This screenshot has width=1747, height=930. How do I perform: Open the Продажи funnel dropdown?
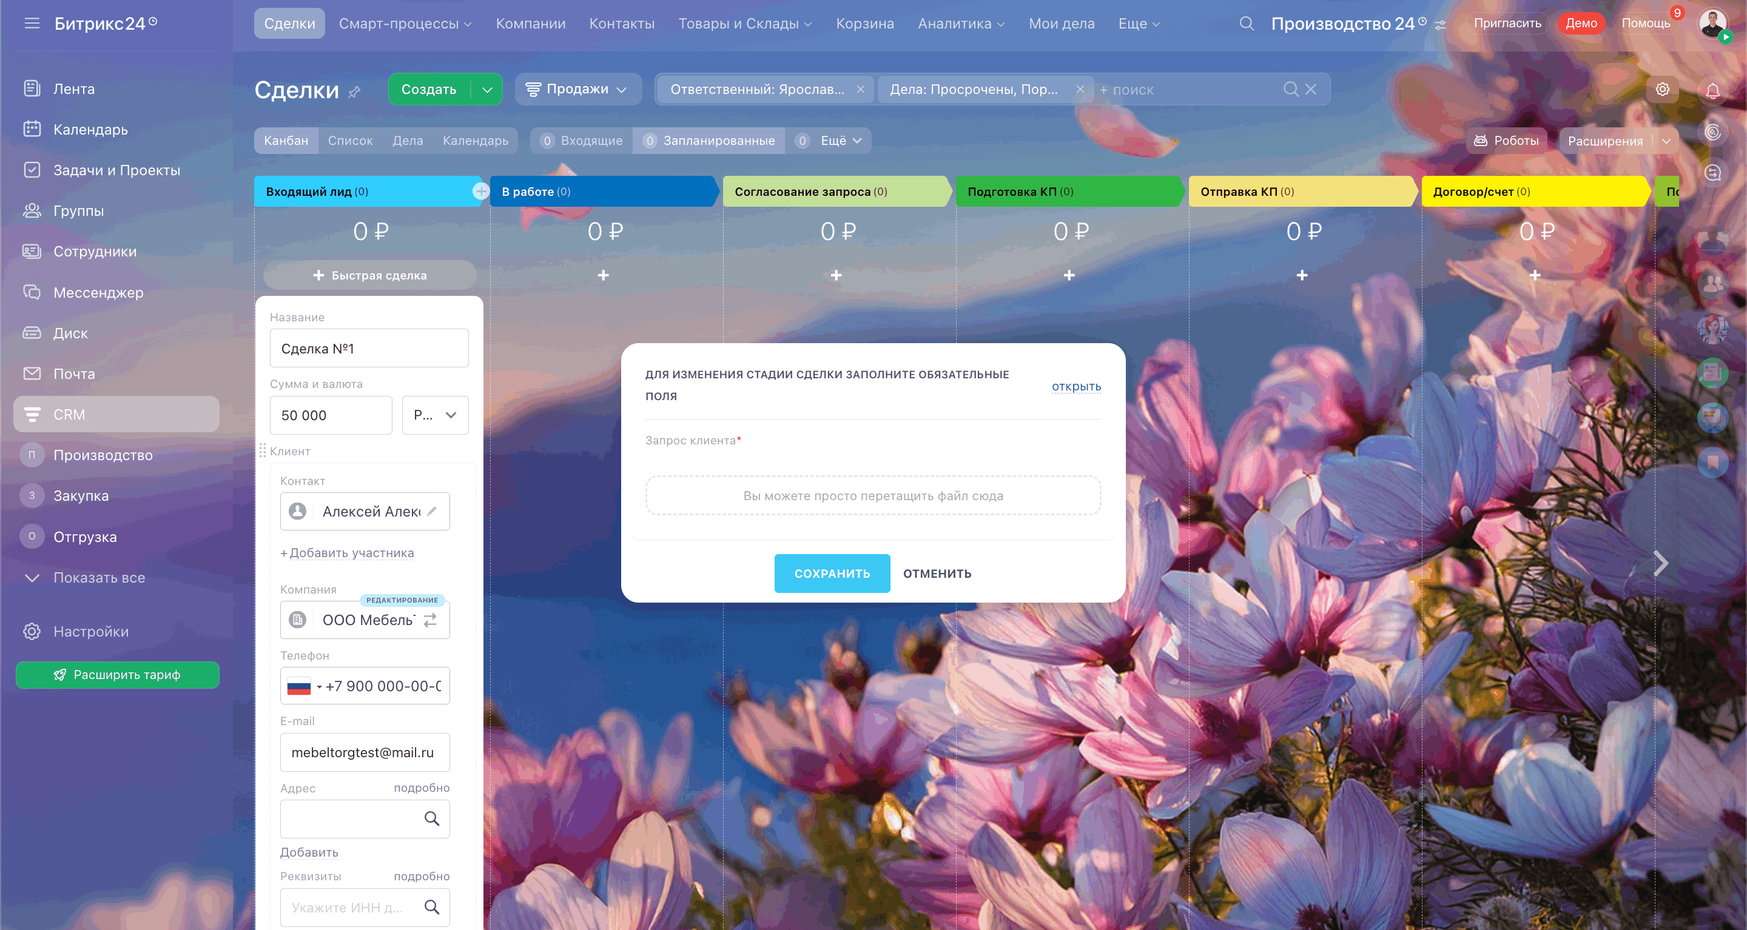pyautogui.click(x=576, y=90)
